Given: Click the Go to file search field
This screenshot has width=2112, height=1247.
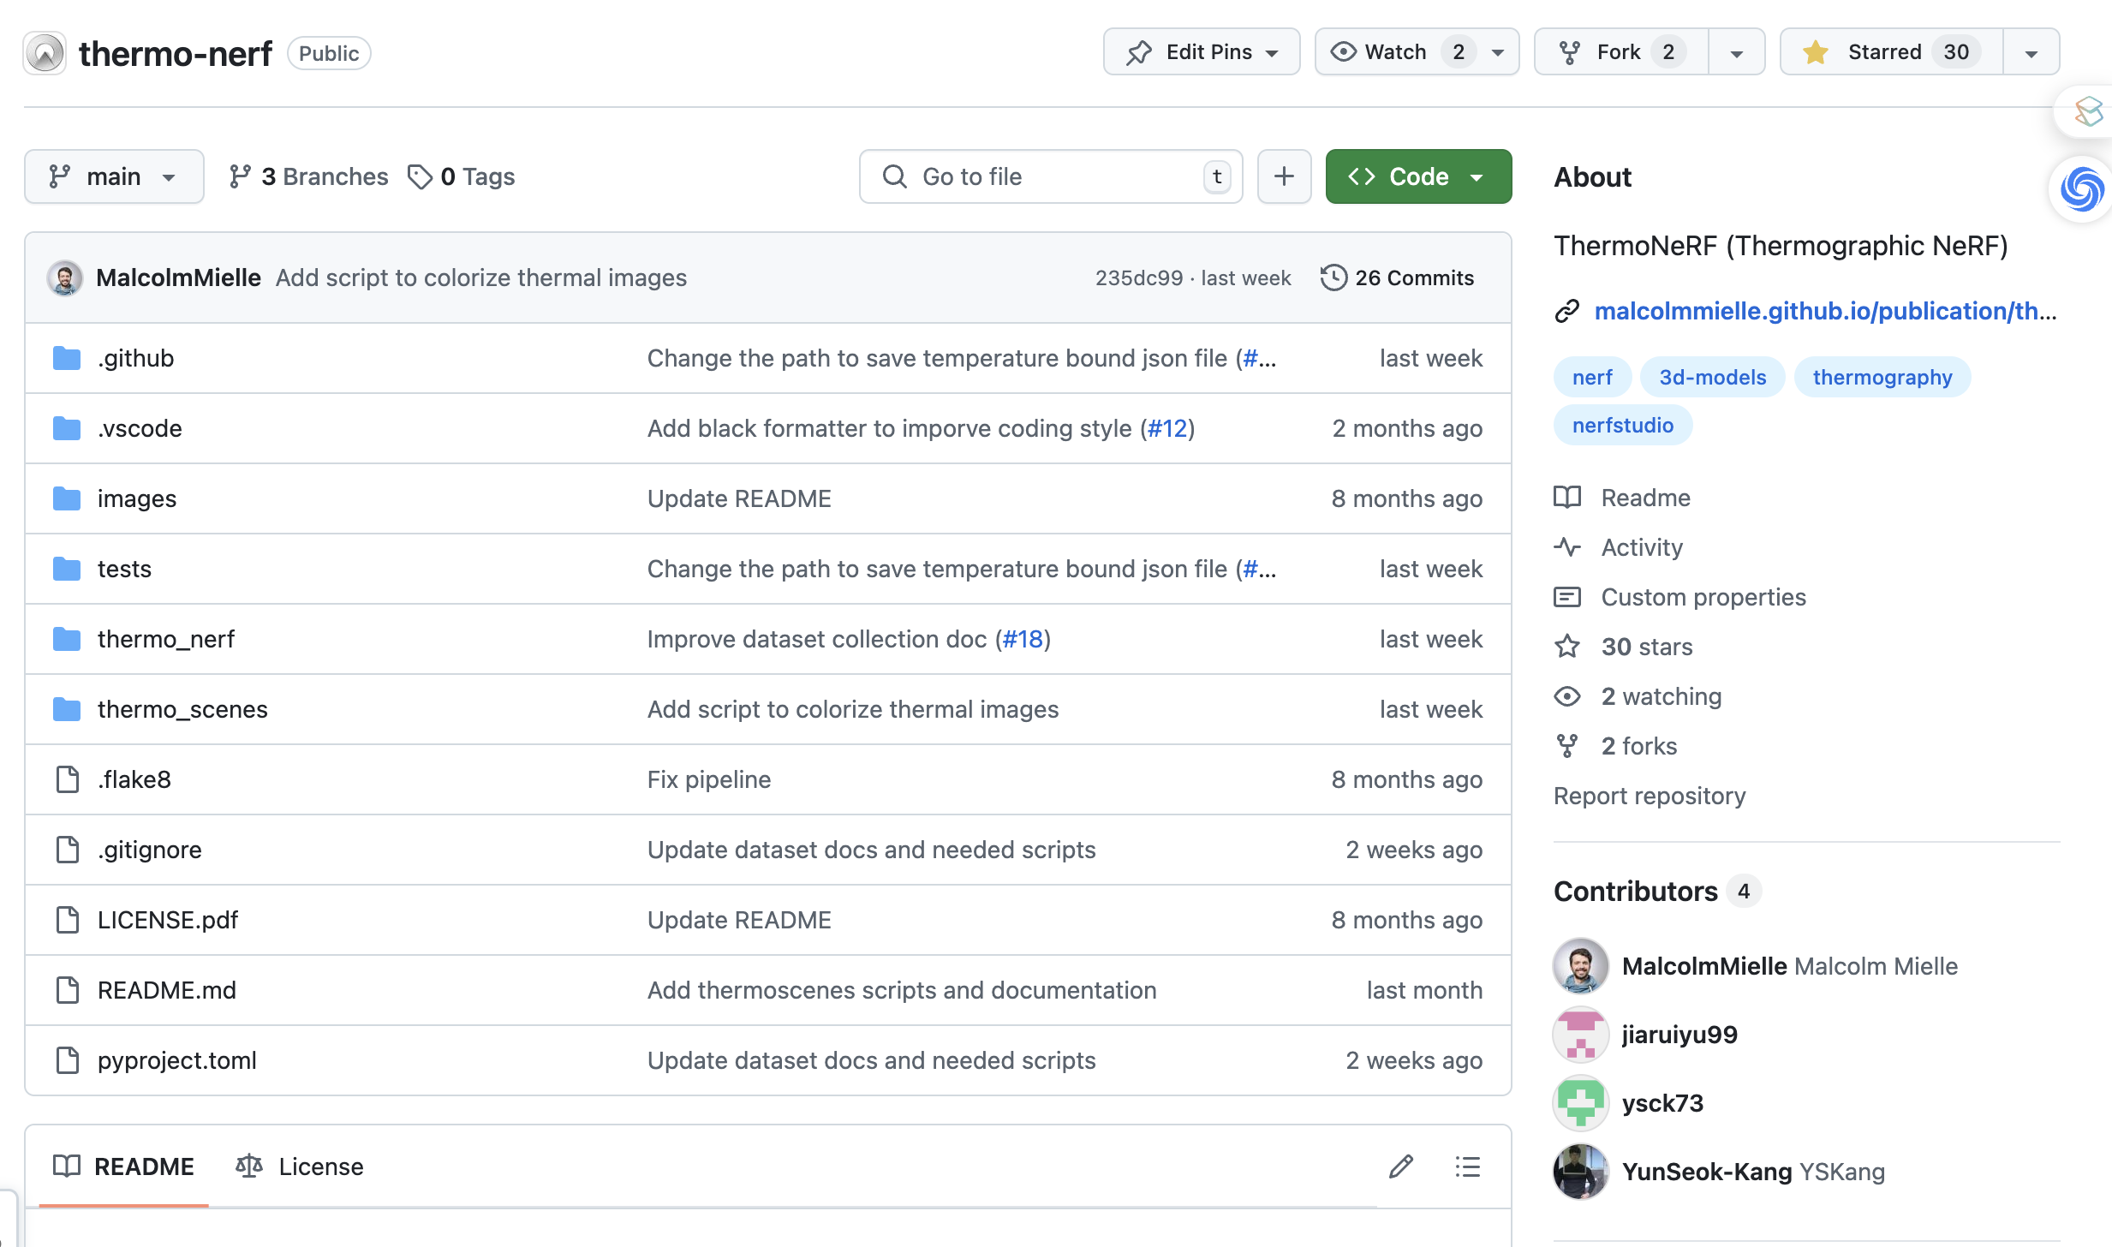Looking at the screenshot, I should click(1049, 176).
